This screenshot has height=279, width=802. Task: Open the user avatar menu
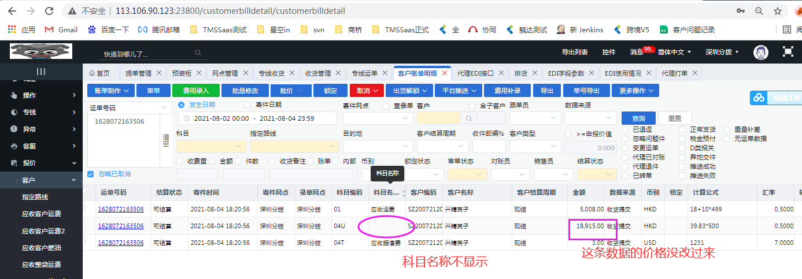(x=761, y=52)
